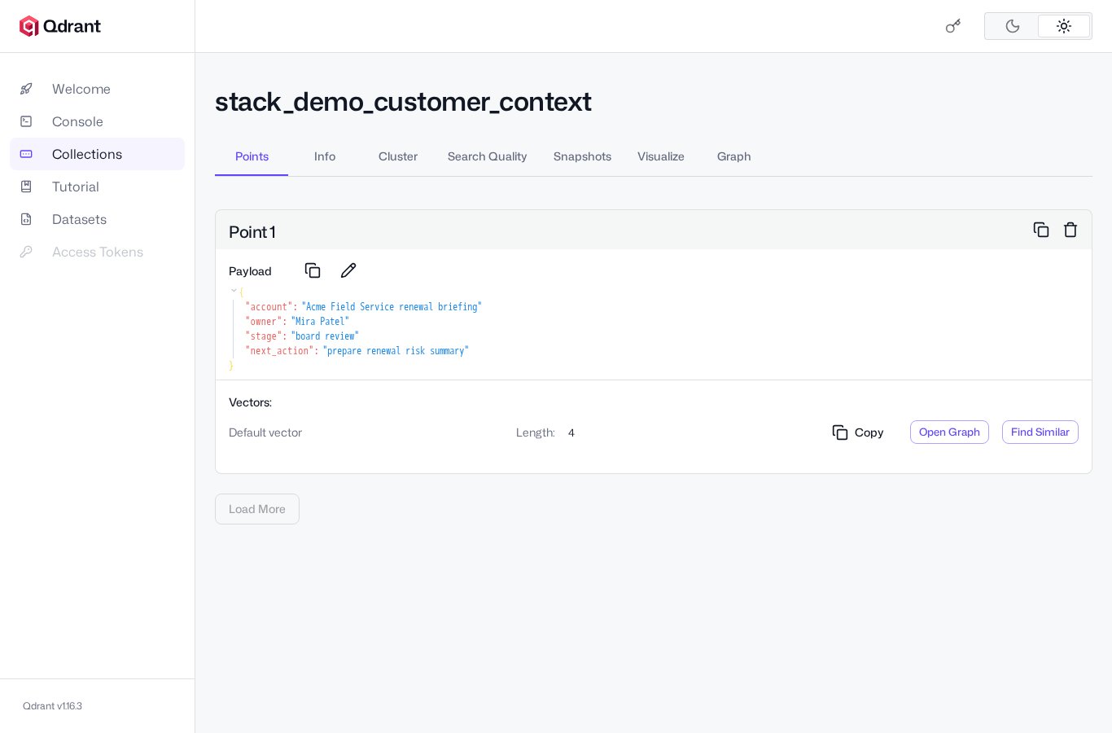The width and height of the screenshot is (1112, 733).
Task: Click the Tutorial book icon
Action: [26, 187]
